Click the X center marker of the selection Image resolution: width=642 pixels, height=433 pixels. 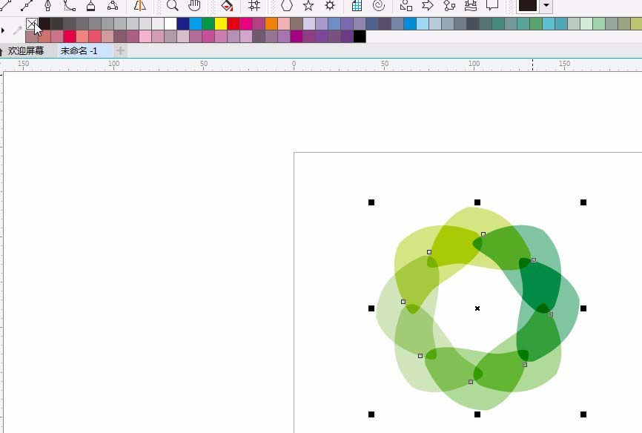[x=477, y=308]
